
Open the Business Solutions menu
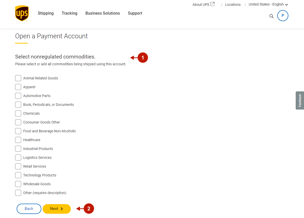103,13
